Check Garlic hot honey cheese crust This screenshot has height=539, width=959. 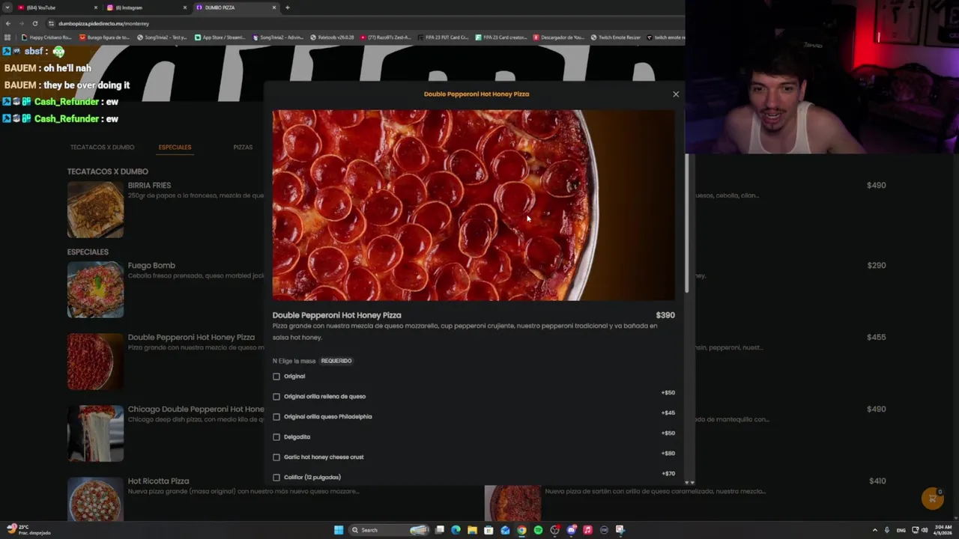click(276, 457)
